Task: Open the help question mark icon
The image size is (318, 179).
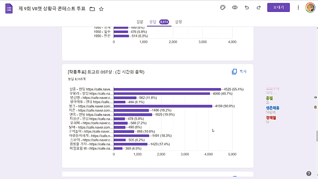Action: click(309, 173)
